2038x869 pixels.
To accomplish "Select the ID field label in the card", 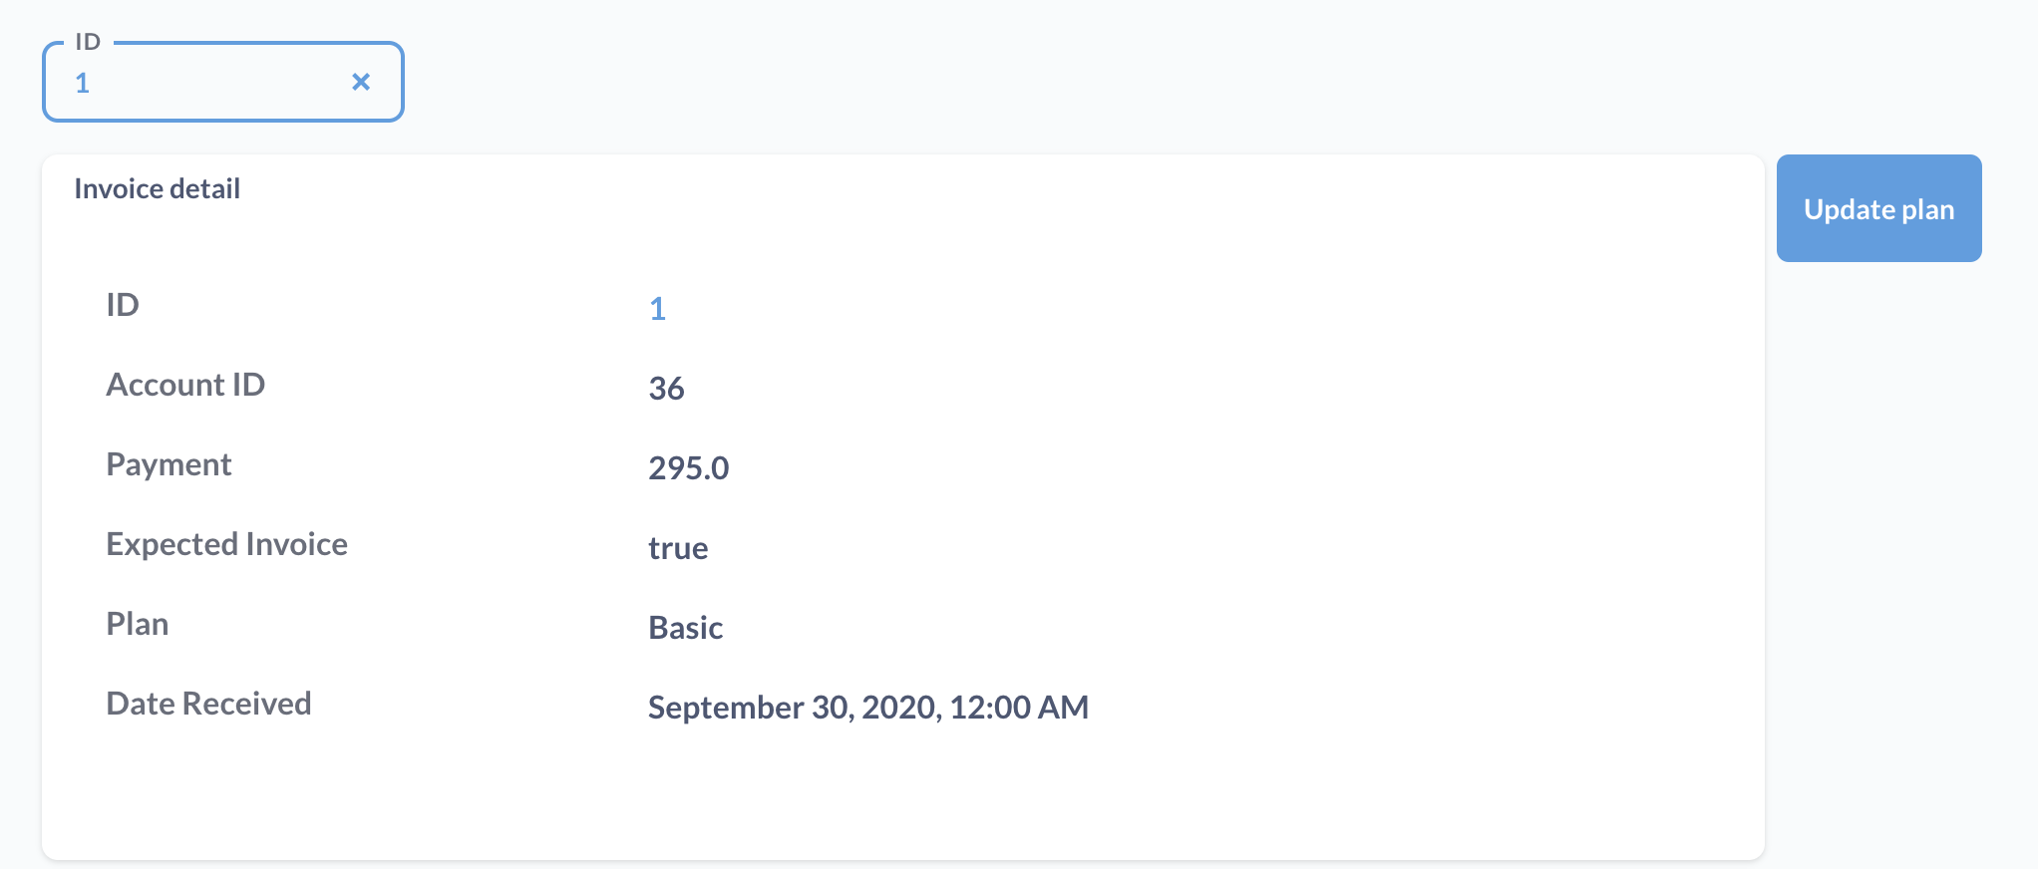I will pyautogui.click(x=123, y=305).
